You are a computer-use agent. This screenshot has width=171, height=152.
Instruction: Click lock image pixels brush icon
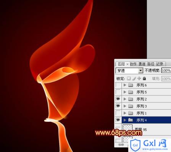coord(134,78)
